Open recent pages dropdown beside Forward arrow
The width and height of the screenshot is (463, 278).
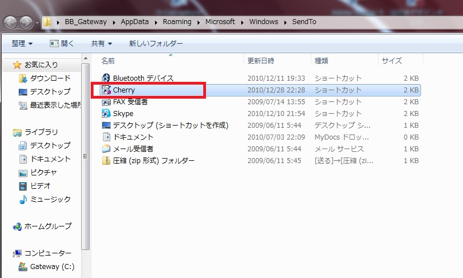[37, 23]
